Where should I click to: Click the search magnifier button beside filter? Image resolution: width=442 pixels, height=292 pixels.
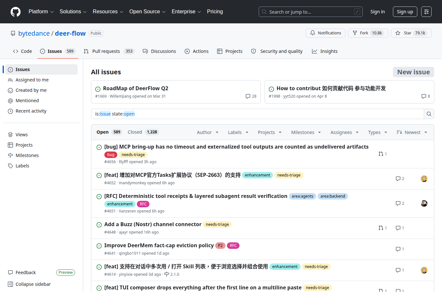429,114
